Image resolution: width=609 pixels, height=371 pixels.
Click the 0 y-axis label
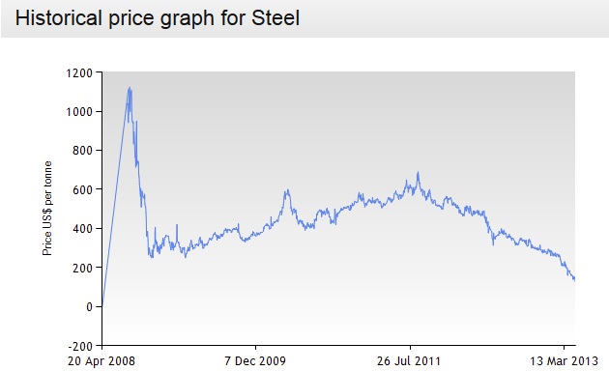(x=89, y=306)
